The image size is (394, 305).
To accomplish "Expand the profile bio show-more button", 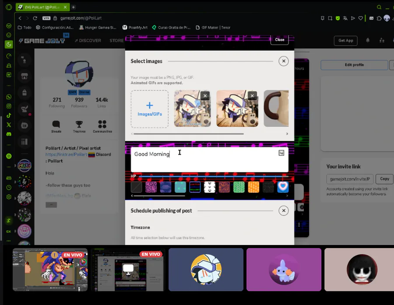I will click(x=51, y=205).
